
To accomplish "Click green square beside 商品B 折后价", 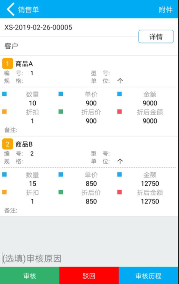I will point(61,192).
